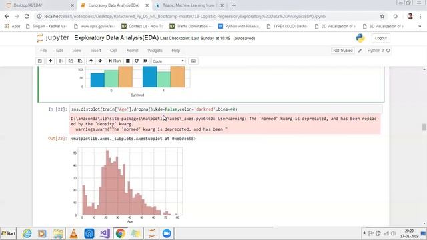Click the browser address bar URL
The image size is (427, 240).
[x=185, y=16]
